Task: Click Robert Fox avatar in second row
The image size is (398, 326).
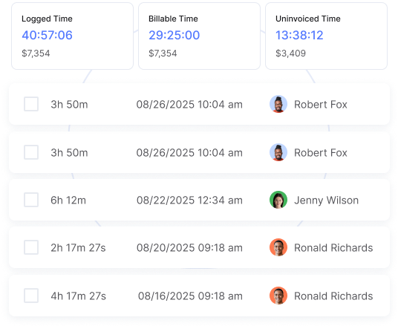Action: pos(278,152)
